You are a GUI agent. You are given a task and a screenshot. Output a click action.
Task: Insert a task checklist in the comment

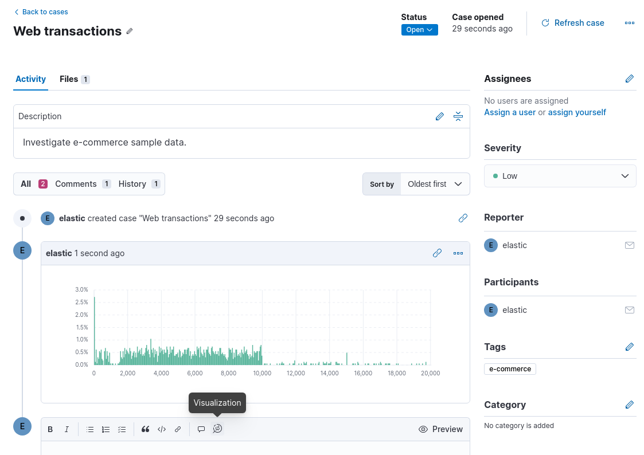click(x=122, y=429)
